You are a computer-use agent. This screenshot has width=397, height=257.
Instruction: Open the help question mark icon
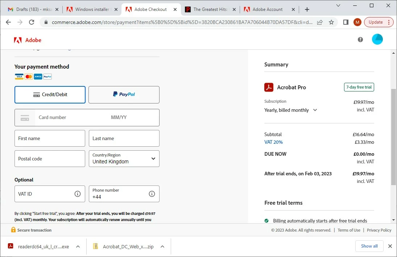pyautogui.click(x=360, y=40)
